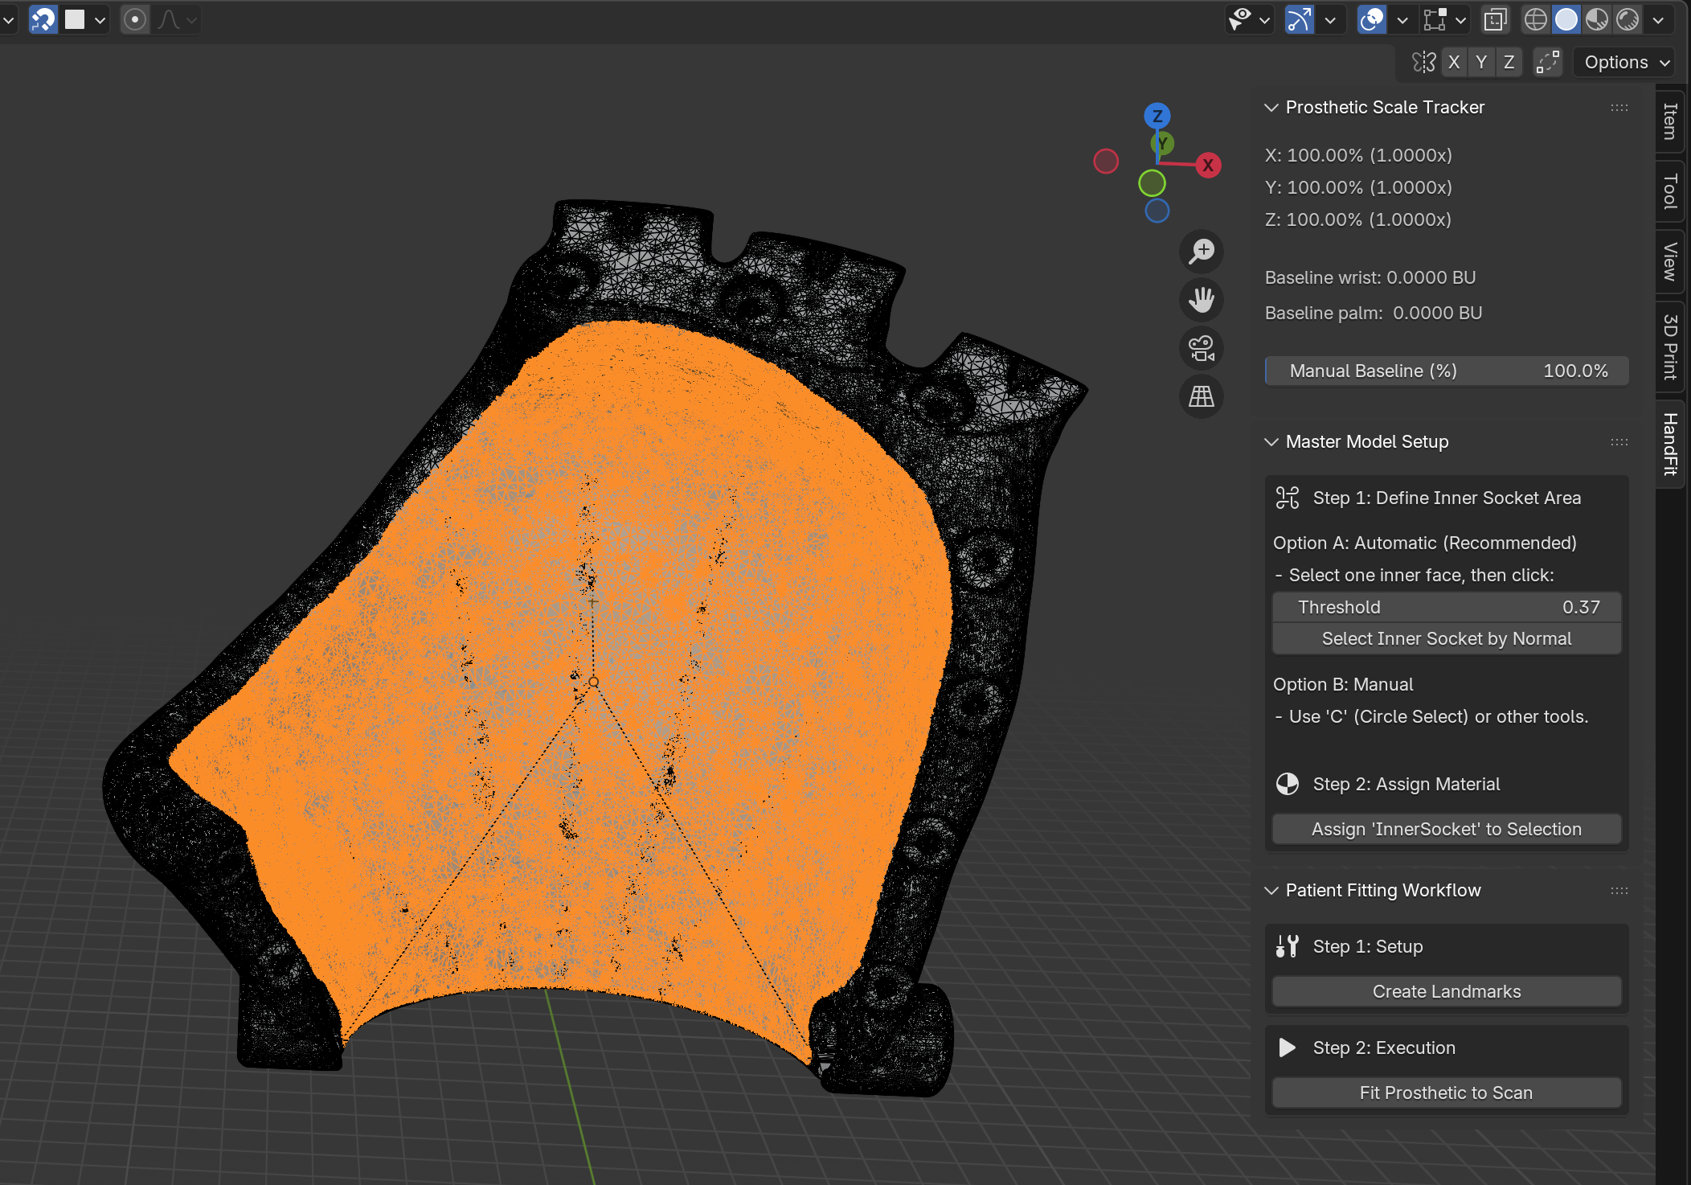The image size is (1691, 1185).
Task: Click the pan hand viewport icon
Action: click(x=1202, y=300)
